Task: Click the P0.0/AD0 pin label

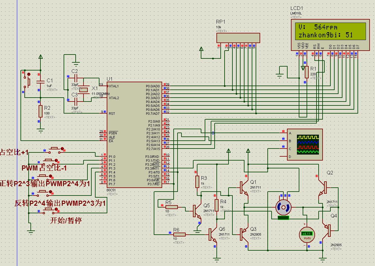Action: 153,86
